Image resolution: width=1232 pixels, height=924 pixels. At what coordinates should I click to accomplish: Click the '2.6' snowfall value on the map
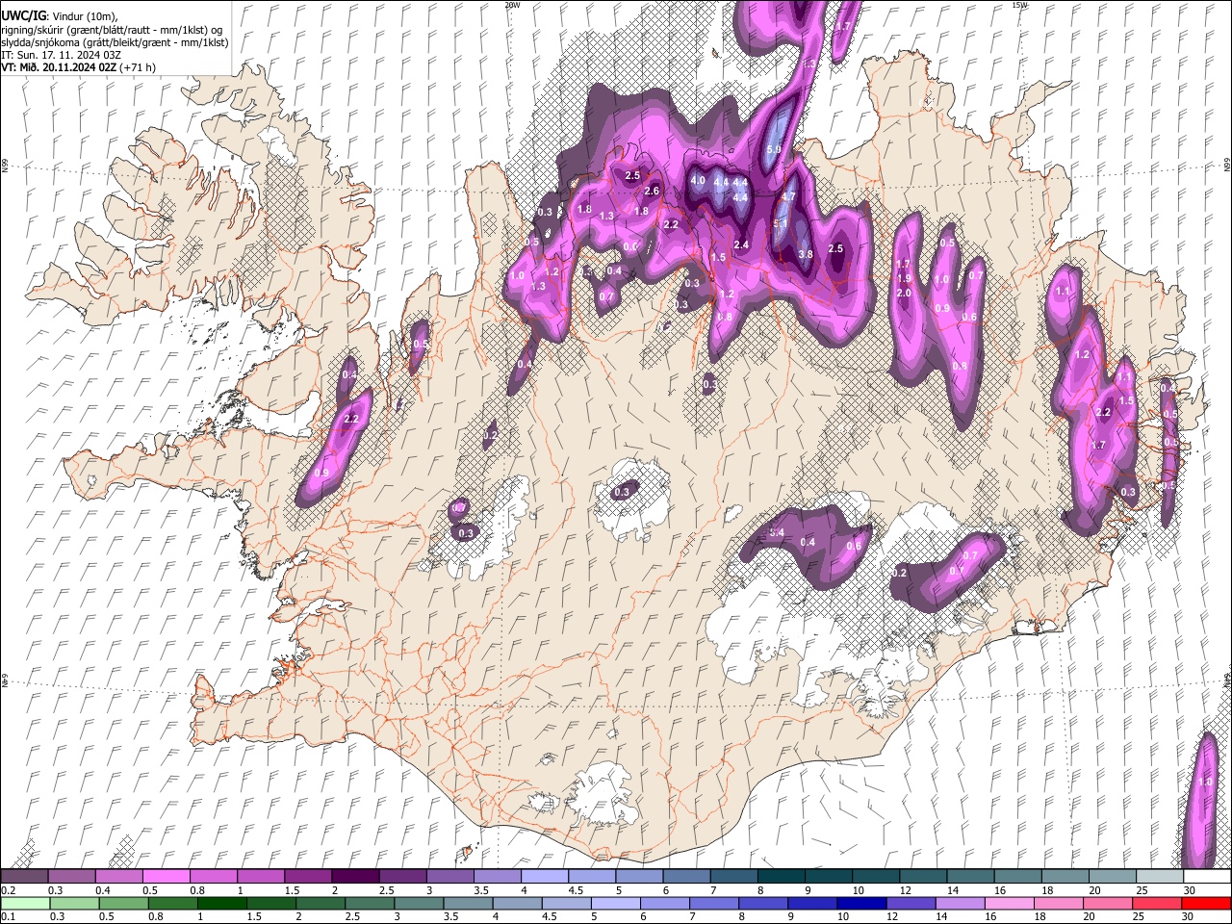coord(652,192)
